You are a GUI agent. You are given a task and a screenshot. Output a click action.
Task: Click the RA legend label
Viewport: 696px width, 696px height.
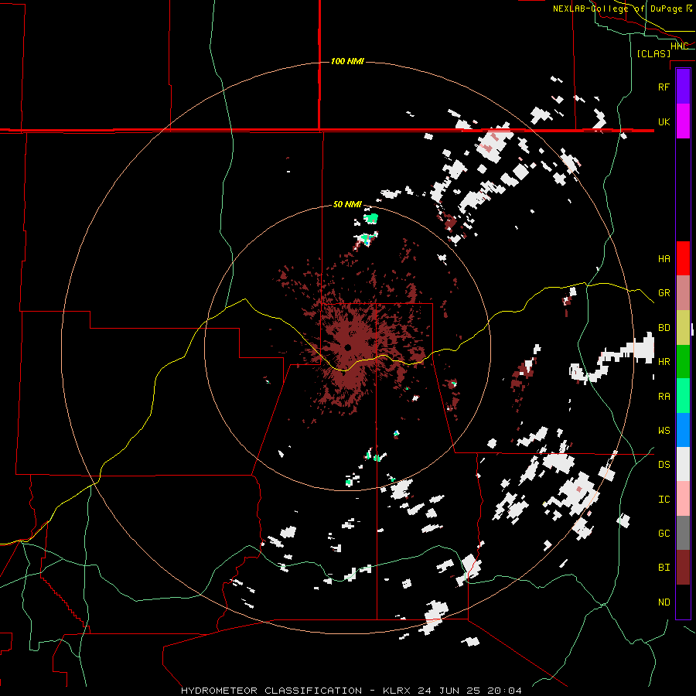point(664,397)
